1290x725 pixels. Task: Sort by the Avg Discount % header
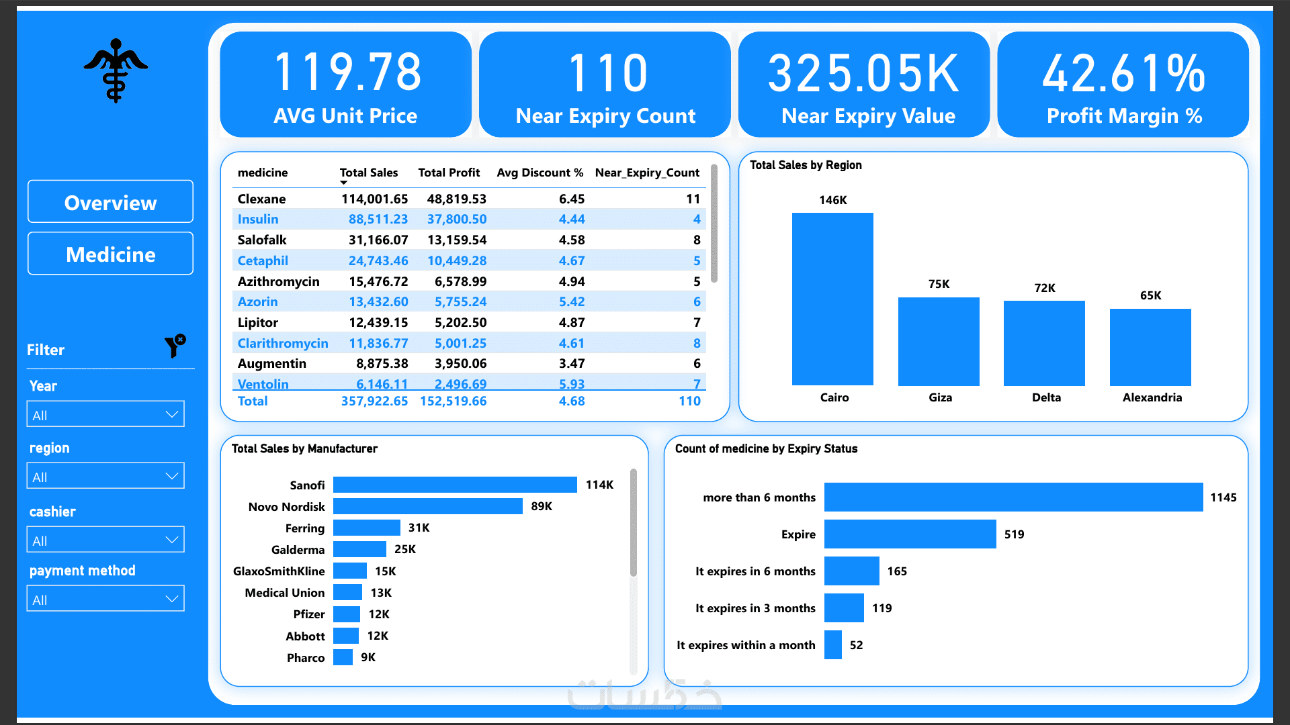pyautogui.click(x=540, y=173)
